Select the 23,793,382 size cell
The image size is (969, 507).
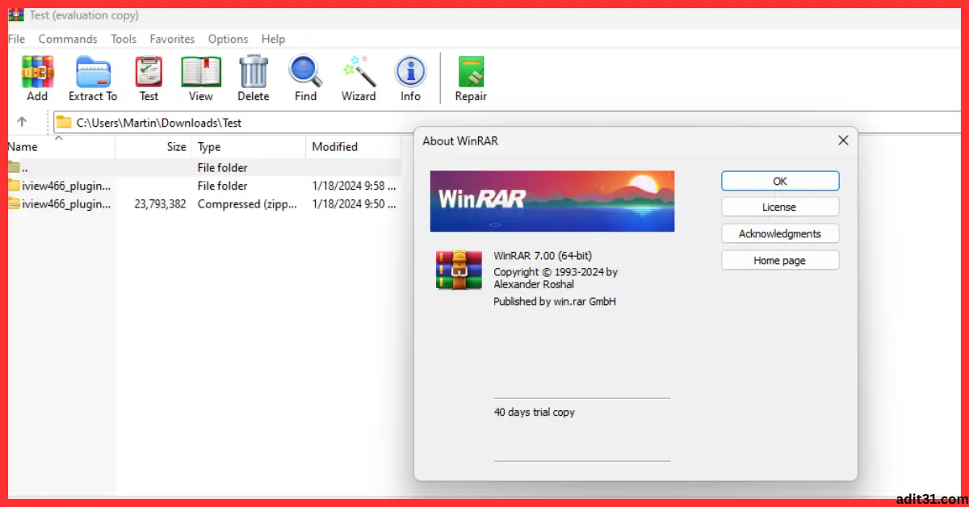pyautogui.click(x=160, y=204)
